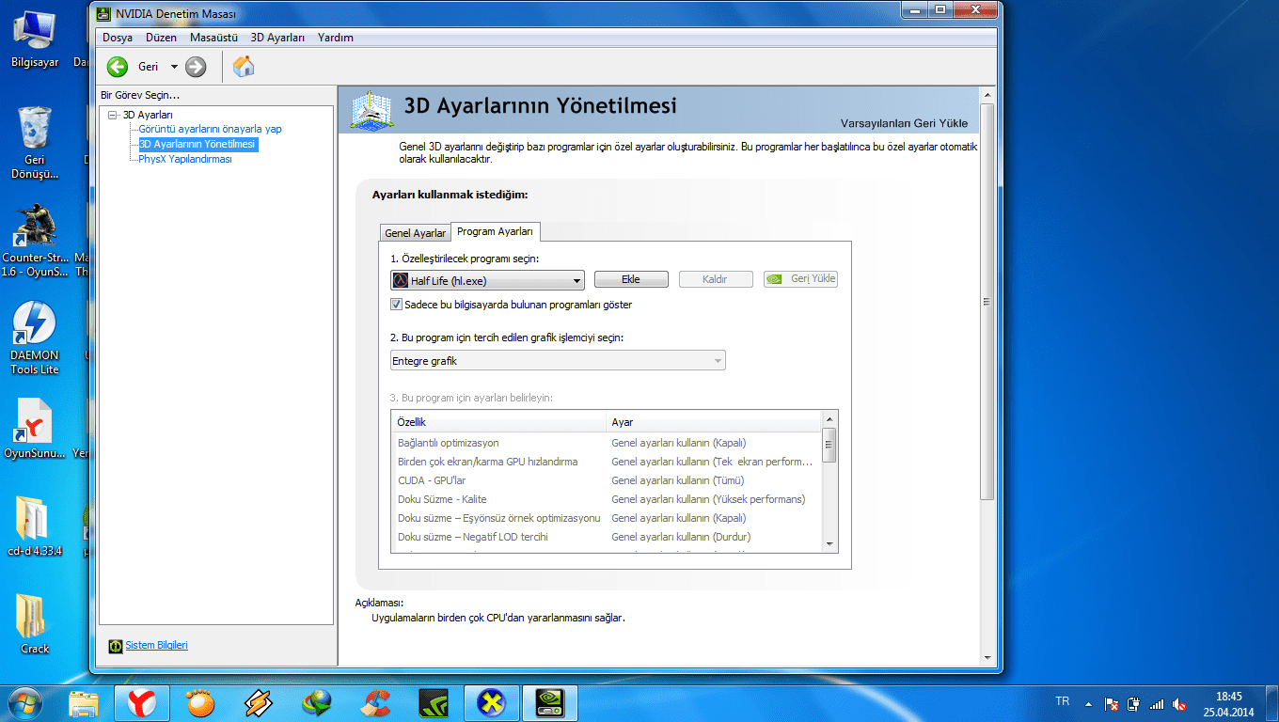This screenshot has width=1279, height=722.
Task: Select the Counter-Strike 1.6 desktop shortcut
Action: click(35, 241)
